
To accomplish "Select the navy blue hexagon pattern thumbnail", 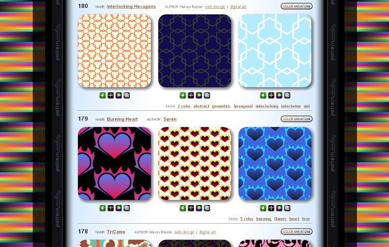I will pyautogui.click(x=194, y=51).
